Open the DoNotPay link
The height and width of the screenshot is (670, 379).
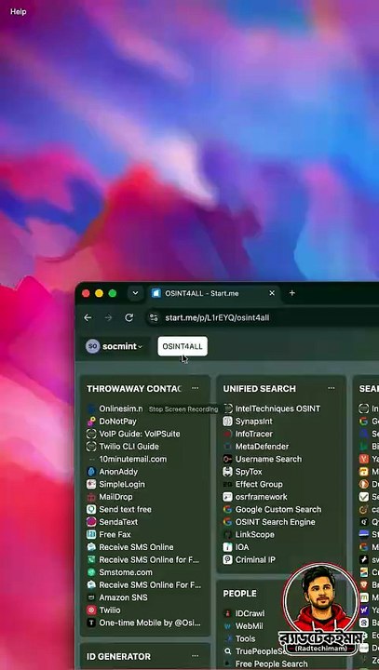[117, 422]
